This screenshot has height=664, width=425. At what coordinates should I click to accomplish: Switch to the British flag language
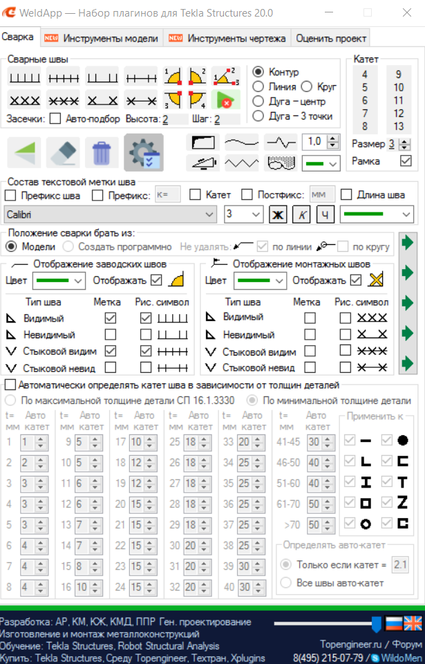tap(413, 623)
